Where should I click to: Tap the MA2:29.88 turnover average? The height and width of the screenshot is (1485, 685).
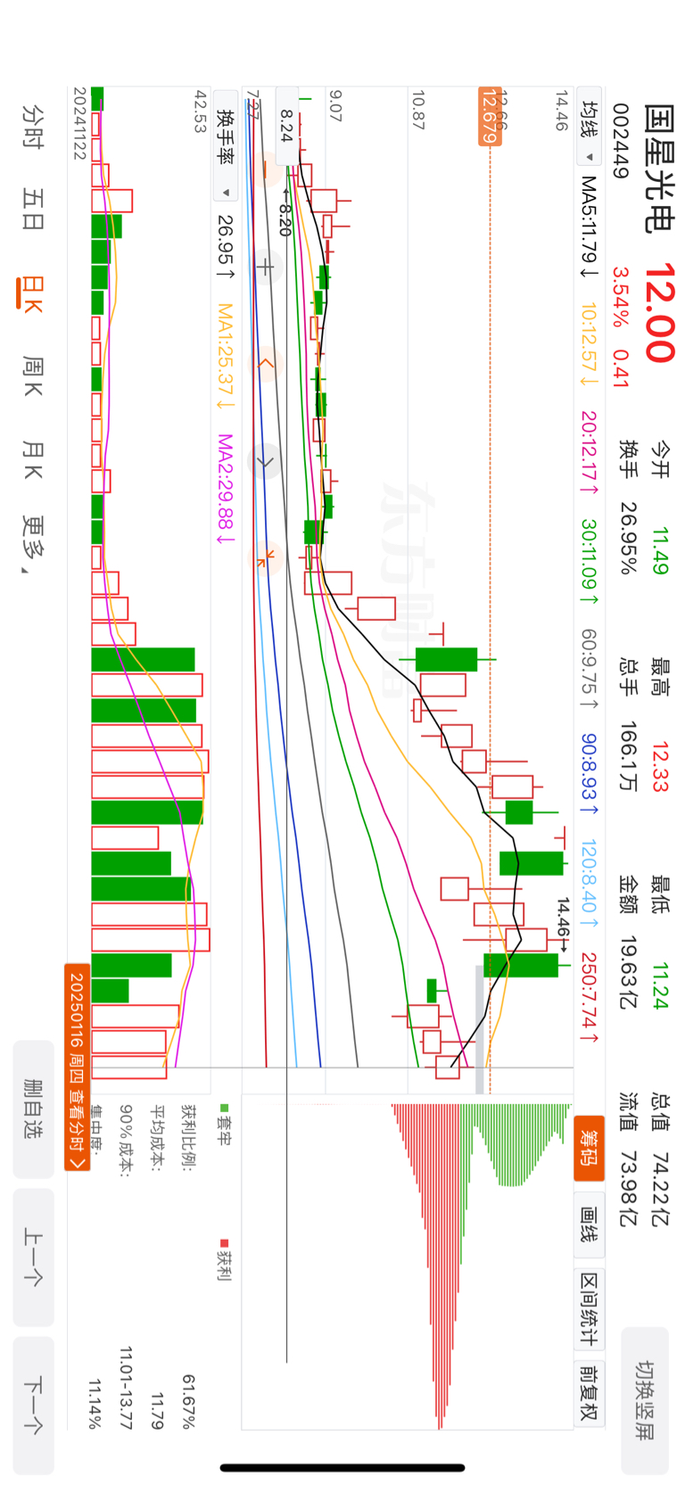[225, 489]
